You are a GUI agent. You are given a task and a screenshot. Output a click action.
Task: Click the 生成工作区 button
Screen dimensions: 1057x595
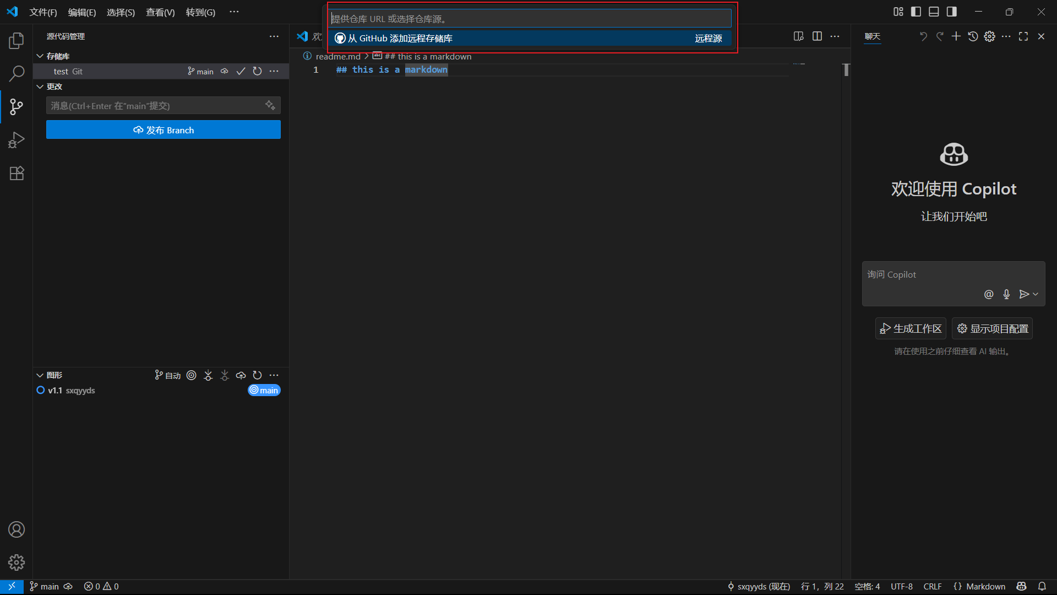click(911, 328)
